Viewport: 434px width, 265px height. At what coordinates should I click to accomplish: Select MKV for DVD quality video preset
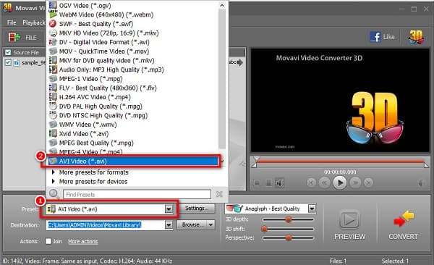pos(106,60)
